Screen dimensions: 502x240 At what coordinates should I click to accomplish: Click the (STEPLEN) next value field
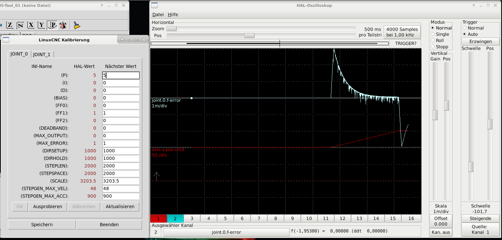tap(121, 166)
